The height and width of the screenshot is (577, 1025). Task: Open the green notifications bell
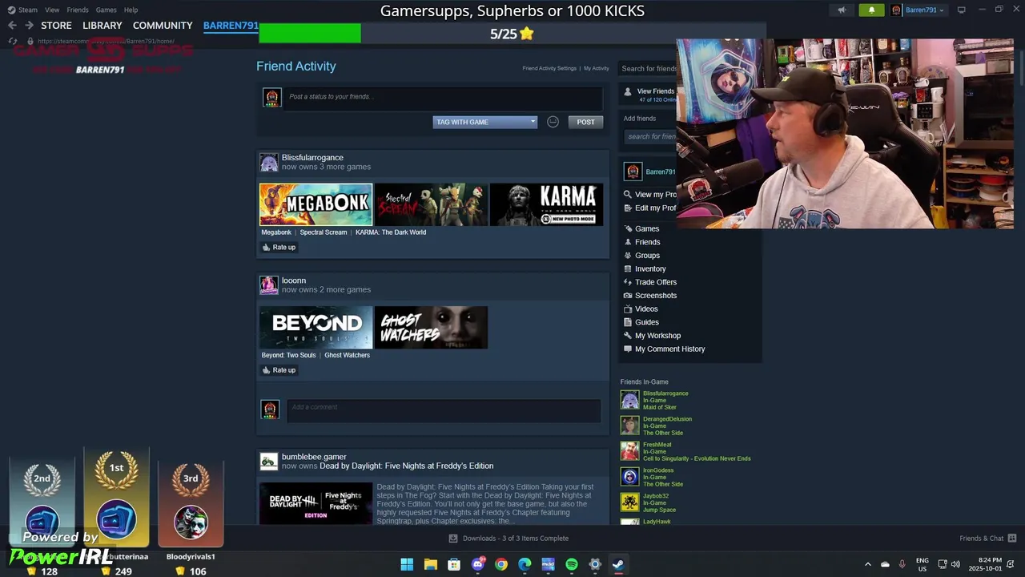pyautogui.click(x=871, y=10)
